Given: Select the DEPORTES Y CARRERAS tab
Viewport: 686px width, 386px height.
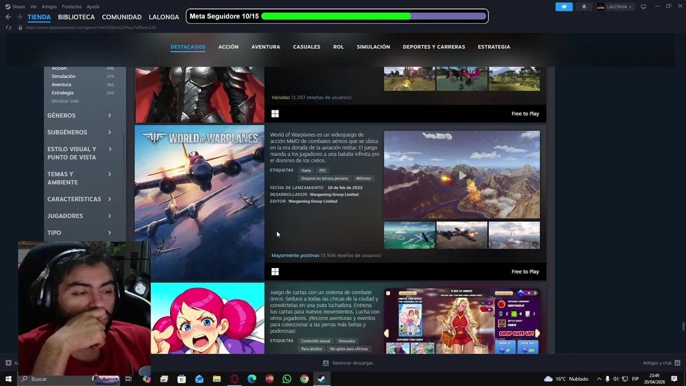Looking at the screenshot, I should [x=434, y=47].
